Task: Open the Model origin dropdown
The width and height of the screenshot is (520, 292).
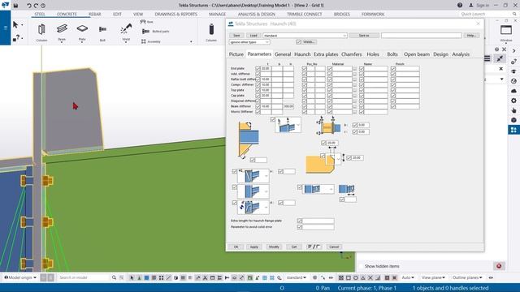Action: 20,277
